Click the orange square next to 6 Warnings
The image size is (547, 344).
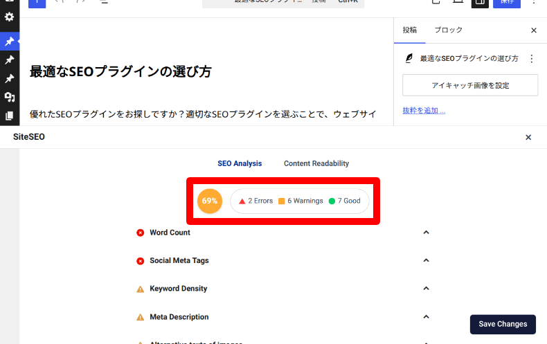click(x=282, y=201)
